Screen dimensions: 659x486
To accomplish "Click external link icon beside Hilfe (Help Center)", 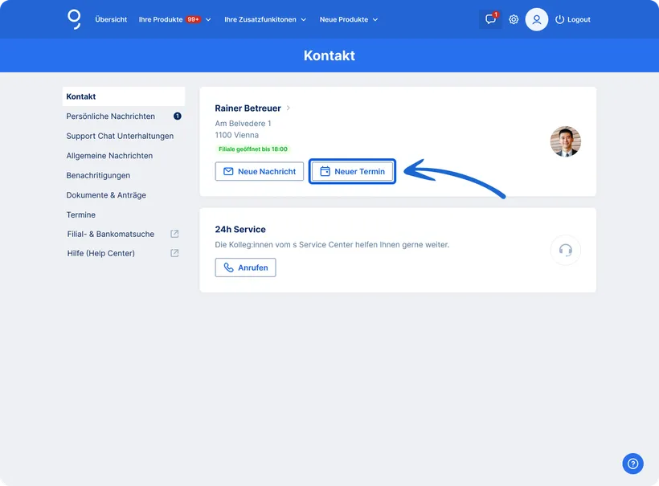I will click(174, 253).
